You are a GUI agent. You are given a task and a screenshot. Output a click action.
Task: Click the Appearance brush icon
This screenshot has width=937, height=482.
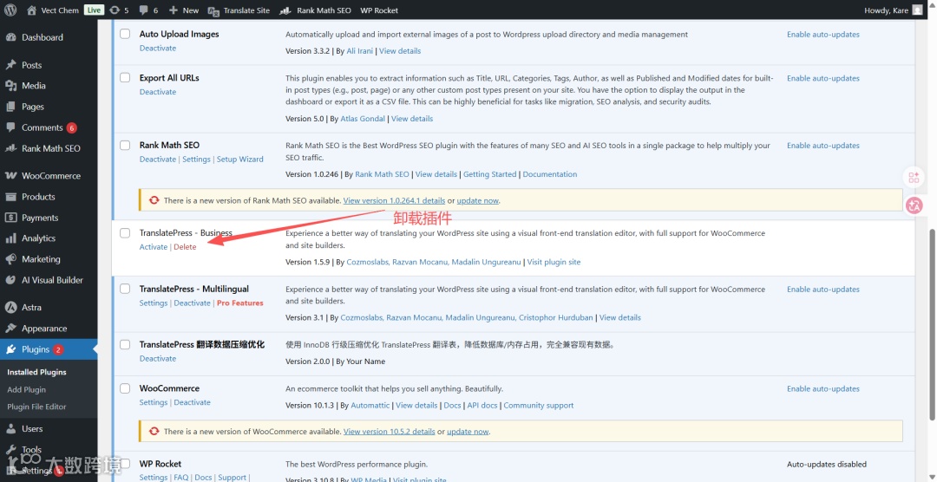coord(10,328)
